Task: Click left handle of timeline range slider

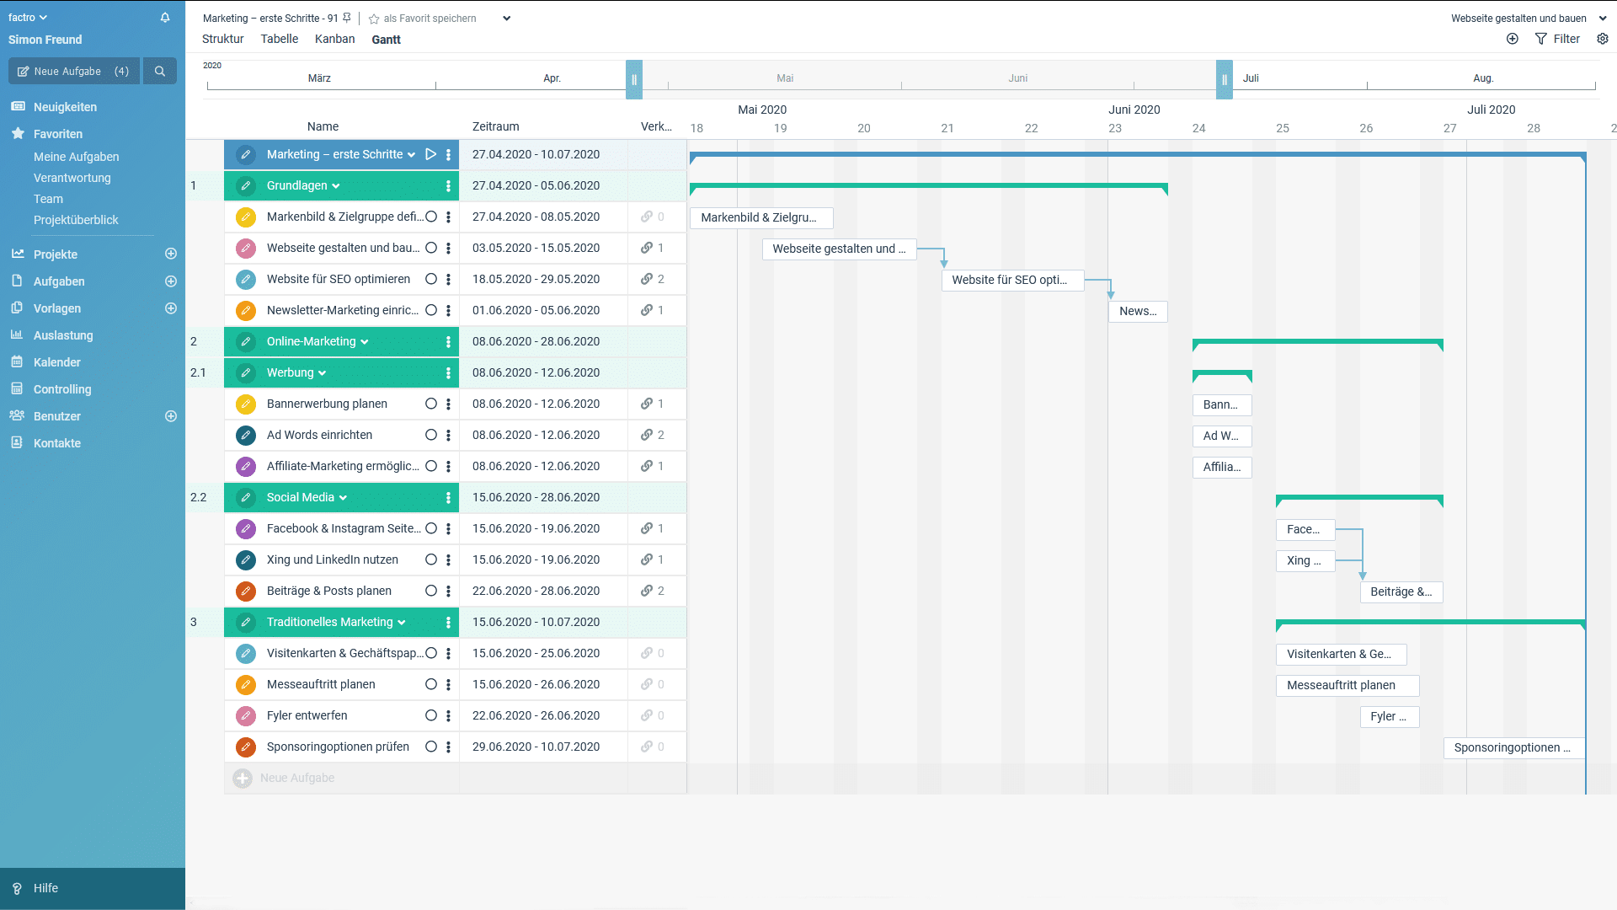Action: point(634,80)
